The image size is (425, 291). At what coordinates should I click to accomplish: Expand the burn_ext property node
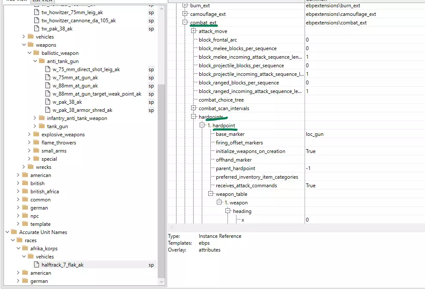click(185, 5)
